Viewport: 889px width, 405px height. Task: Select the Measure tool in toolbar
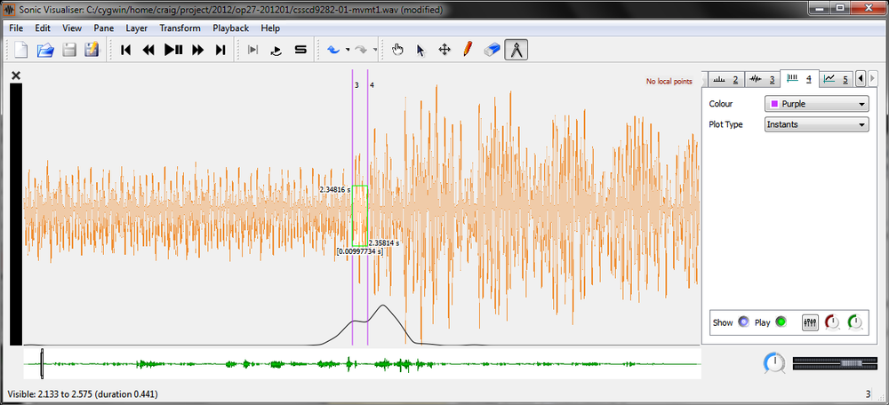[x=516, y=50]
